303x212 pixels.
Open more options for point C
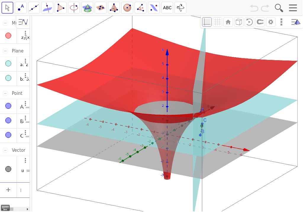pos(25,133)
